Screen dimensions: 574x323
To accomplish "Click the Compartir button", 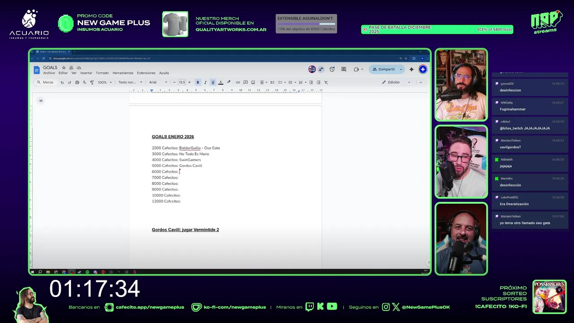I will [x=383, y=70].
